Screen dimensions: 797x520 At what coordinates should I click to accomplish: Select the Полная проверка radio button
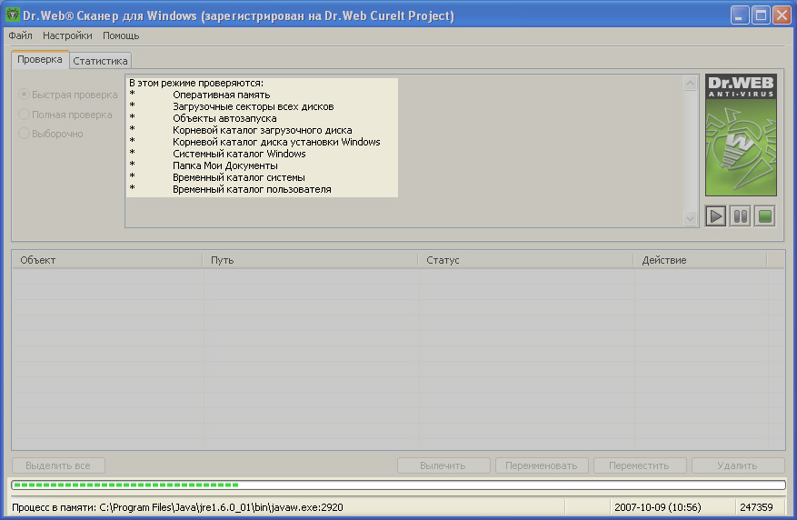click(x=65, y=115)
